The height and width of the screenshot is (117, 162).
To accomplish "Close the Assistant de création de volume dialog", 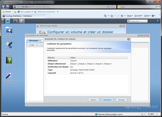I will click(x=129, y=39).
